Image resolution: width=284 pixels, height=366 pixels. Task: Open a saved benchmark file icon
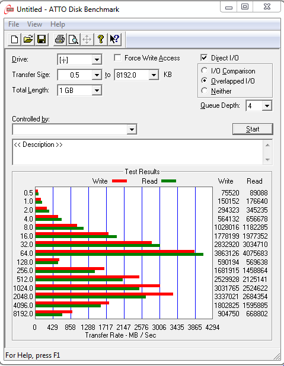pos(28,39)
